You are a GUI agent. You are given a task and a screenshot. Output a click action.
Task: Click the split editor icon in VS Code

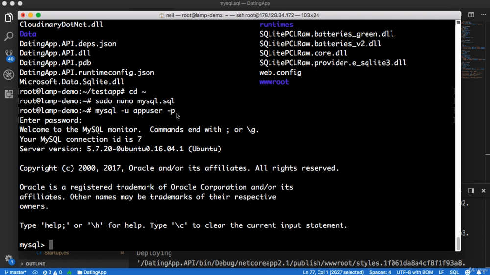coord(471,15)
